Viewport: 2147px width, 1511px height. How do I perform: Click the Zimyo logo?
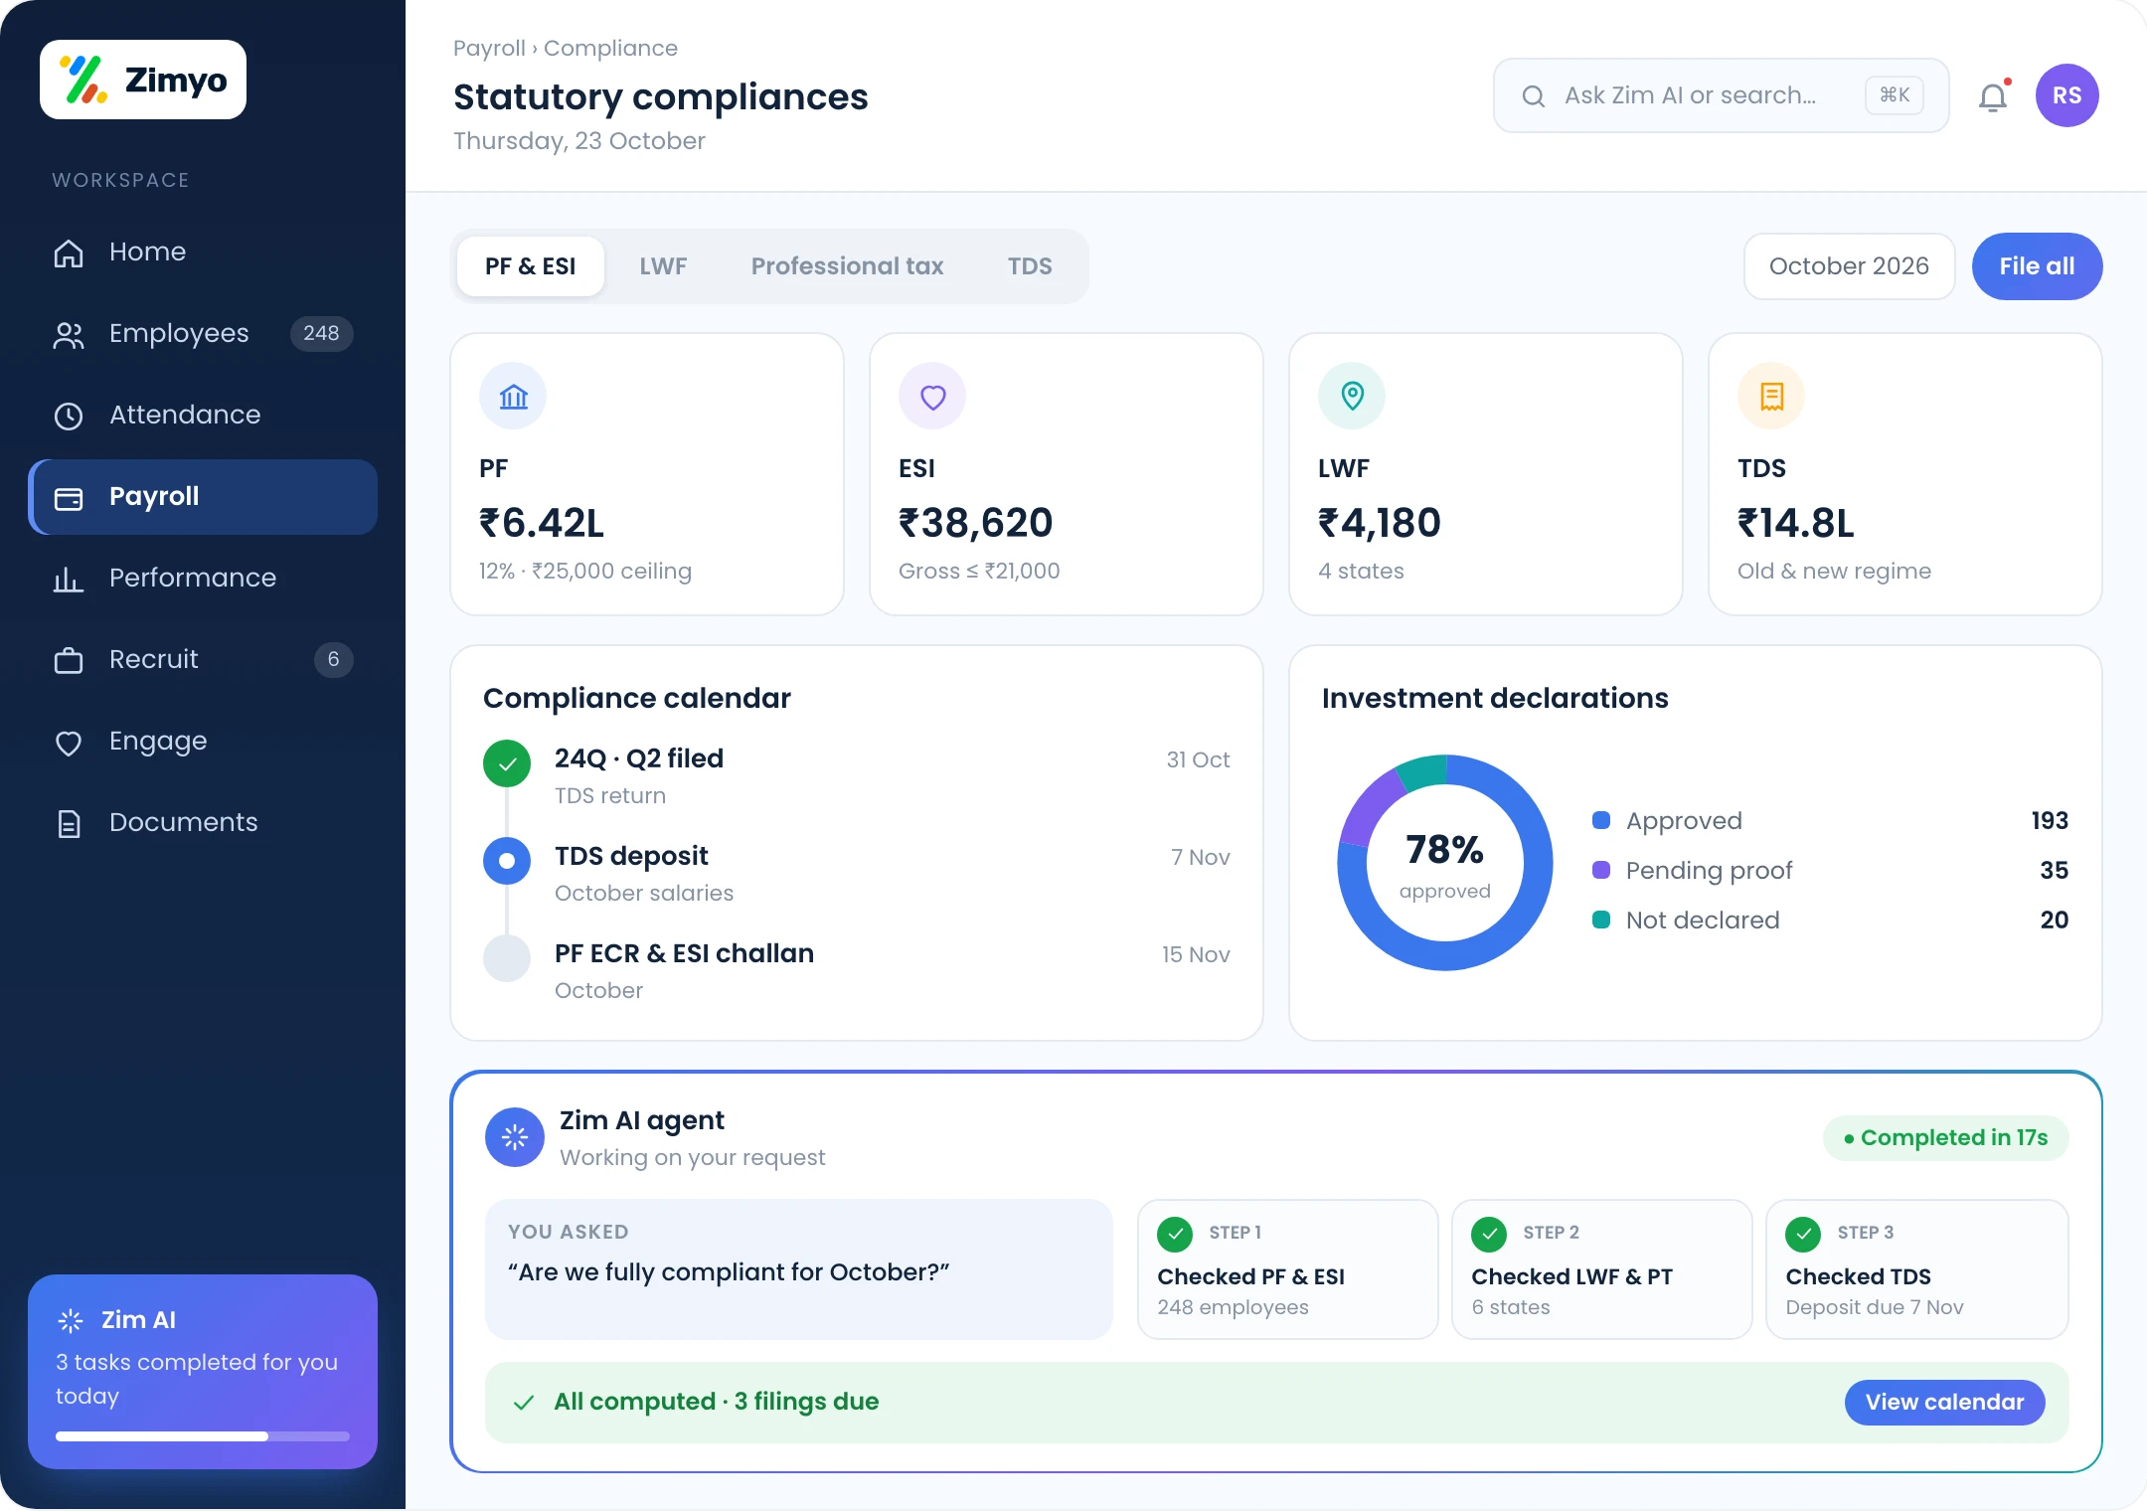pos(143,80)
